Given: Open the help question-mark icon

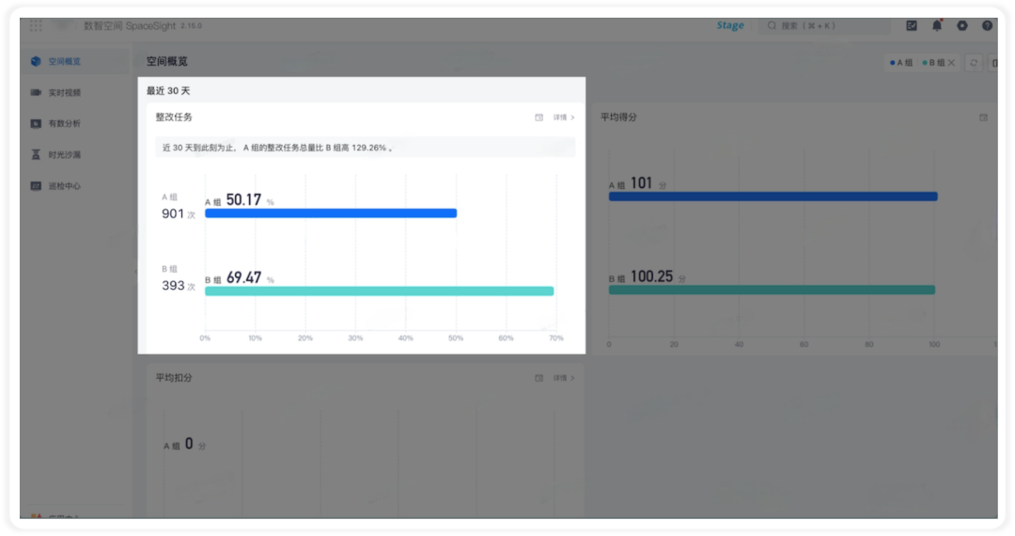Looking at the screenshot, I should pos(987,25).
